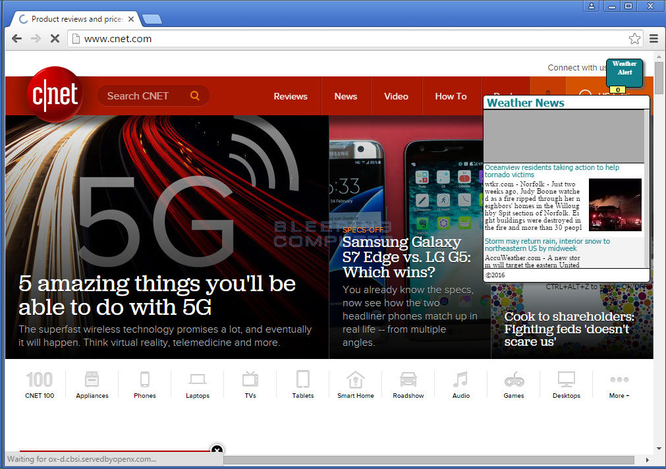Open Oceanview residents tornado victims article

pos(552,171)
